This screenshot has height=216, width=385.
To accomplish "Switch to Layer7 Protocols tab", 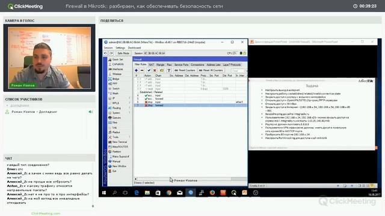I will coord(232,65).
